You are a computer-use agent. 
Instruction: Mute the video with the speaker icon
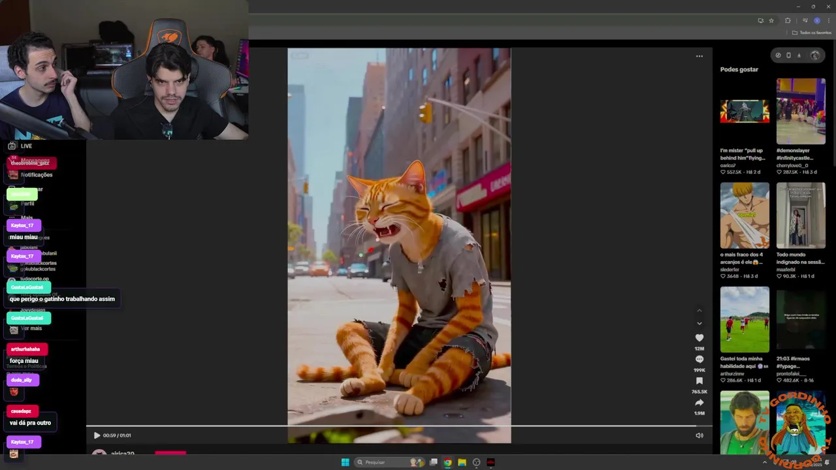[699, 435]
